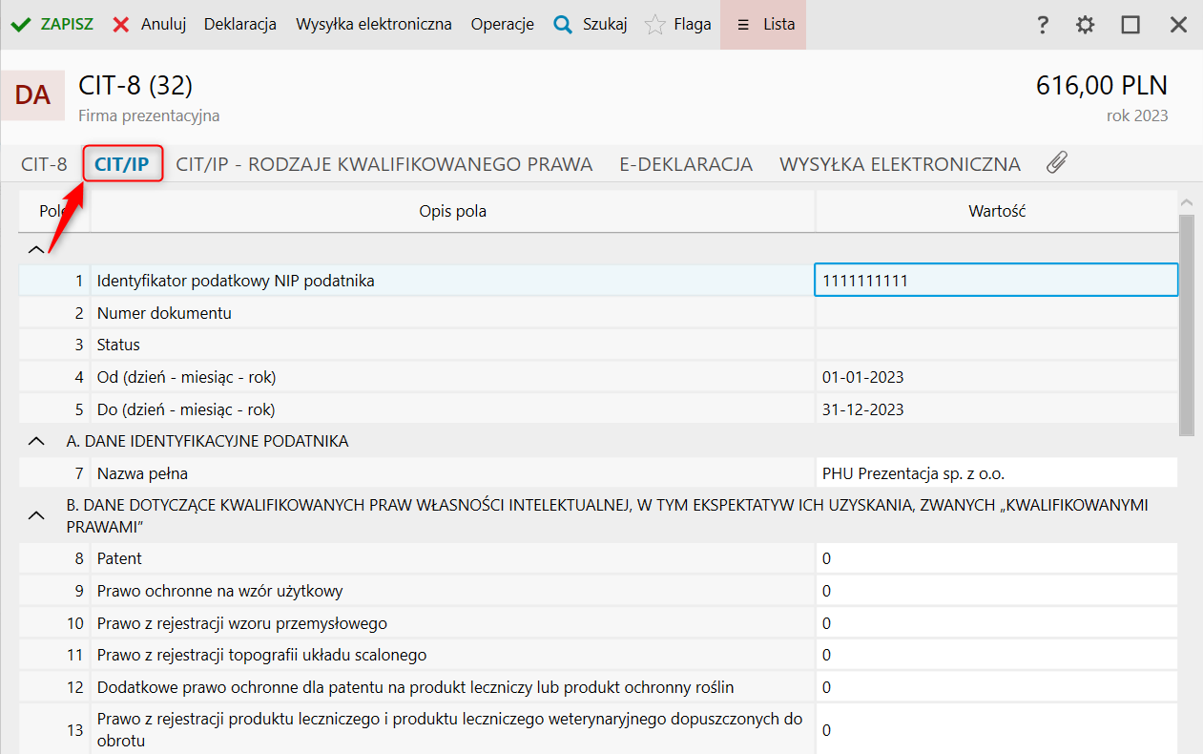Image resolution: width=1203 pixels, height=754 pixels.
Task: Click the red Anuluj X icon
Action: pyautogui.click(x=121, y=25)
